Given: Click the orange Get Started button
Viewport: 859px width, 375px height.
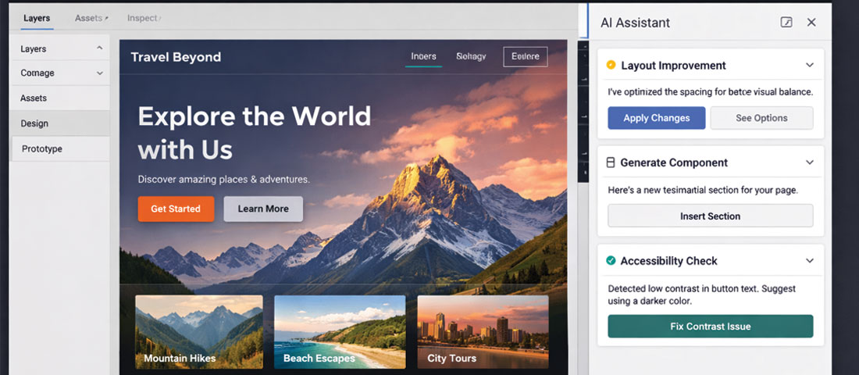Looking at the screenshot, I should coord(176,209).
